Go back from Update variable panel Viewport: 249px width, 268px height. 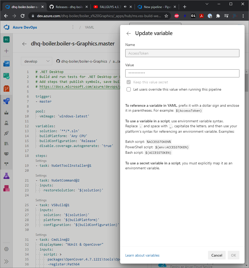[129, 33]
